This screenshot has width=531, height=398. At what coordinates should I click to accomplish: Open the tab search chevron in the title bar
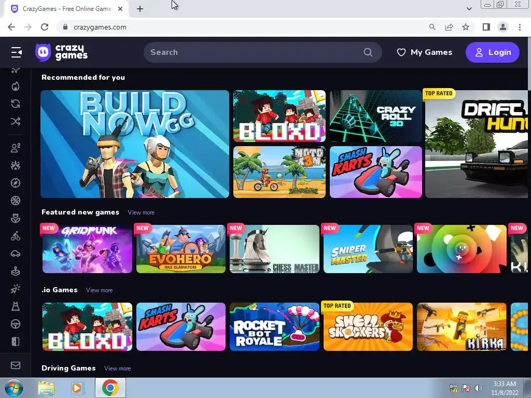469,9
